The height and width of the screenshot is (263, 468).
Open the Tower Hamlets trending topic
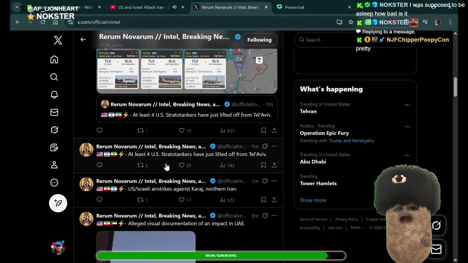[x=318, y=183]
